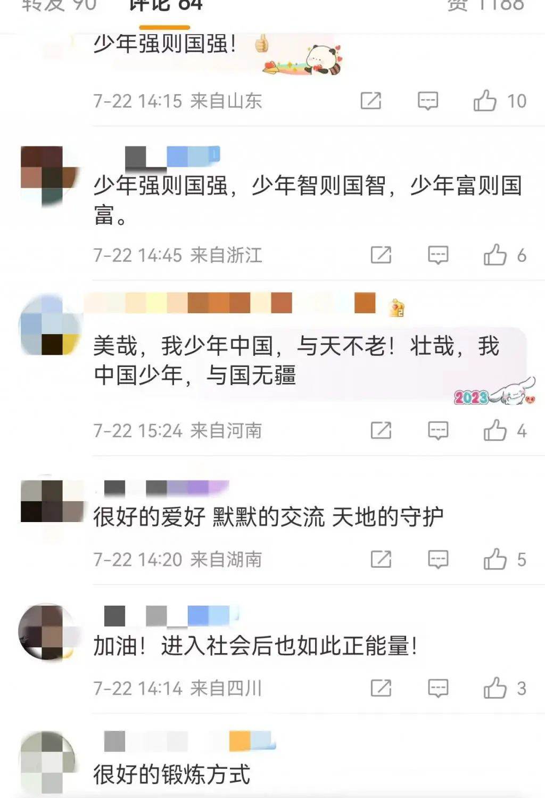The height and width of the screenshot is (798, 545).
Task: Reply to 很好的爱好 comment from 湖南
Action: tap(438, 559)
